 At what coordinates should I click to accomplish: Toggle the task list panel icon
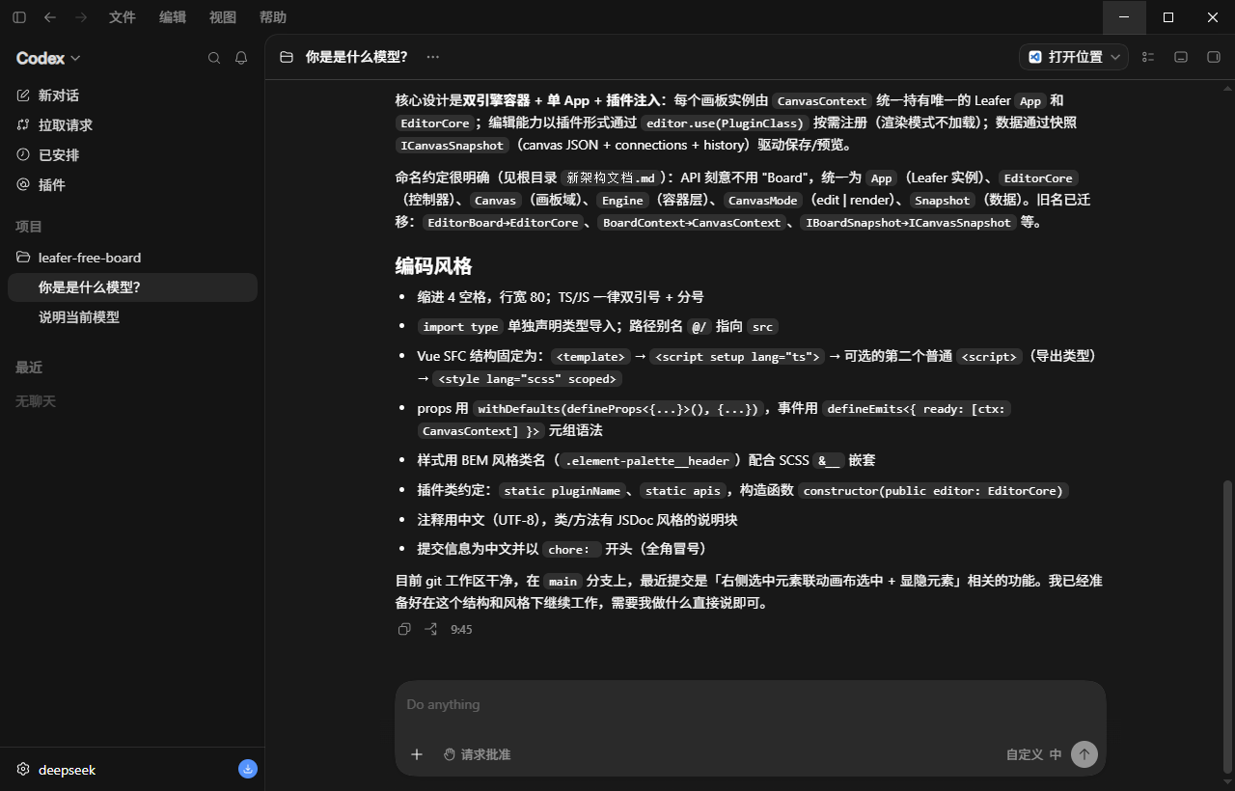coord(1148,57)
